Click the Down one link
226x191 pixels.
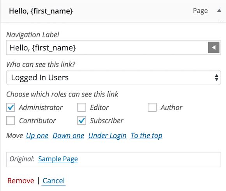point(68,136)
